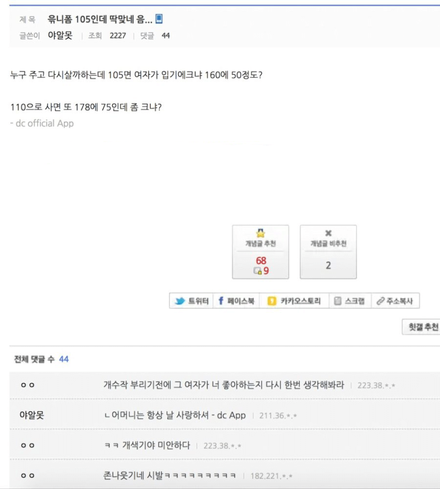Click the yellow KakaoStory icon
440x489 pixels.
(x=272, y=301)
